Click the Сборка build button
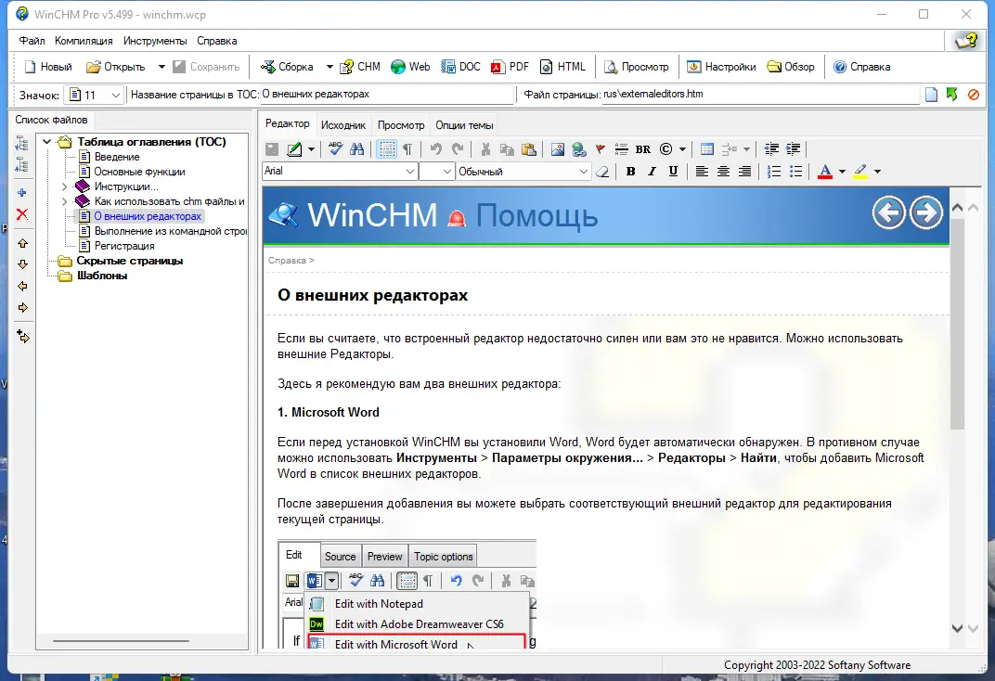Viewport: 995px width, 681px height. coord(288,67)
